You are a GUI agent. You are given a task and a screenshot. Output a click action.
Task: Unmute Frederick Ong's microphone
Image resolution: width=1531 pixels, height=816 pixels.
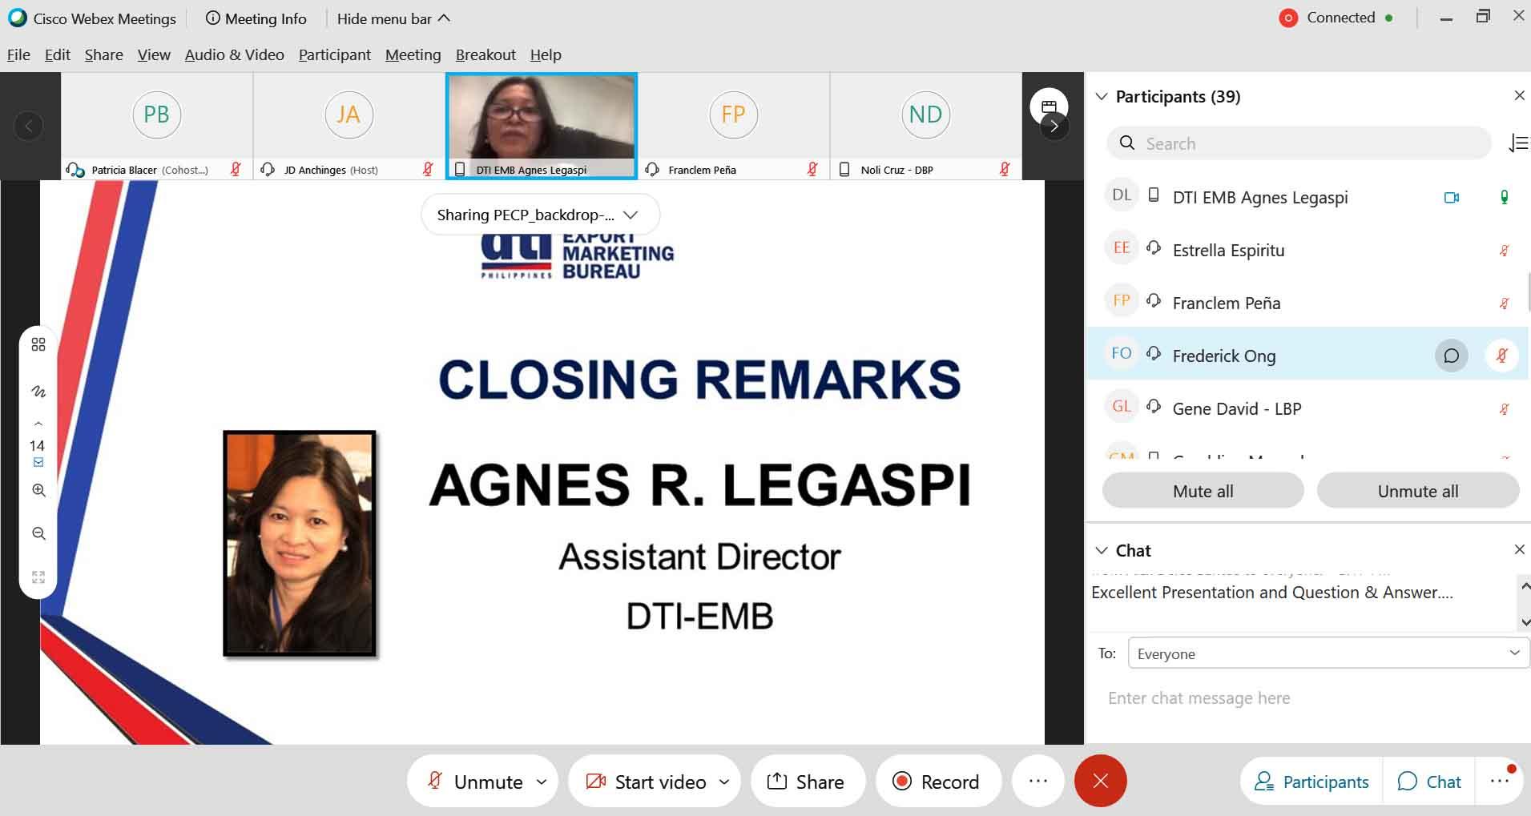coord(1502,356)
